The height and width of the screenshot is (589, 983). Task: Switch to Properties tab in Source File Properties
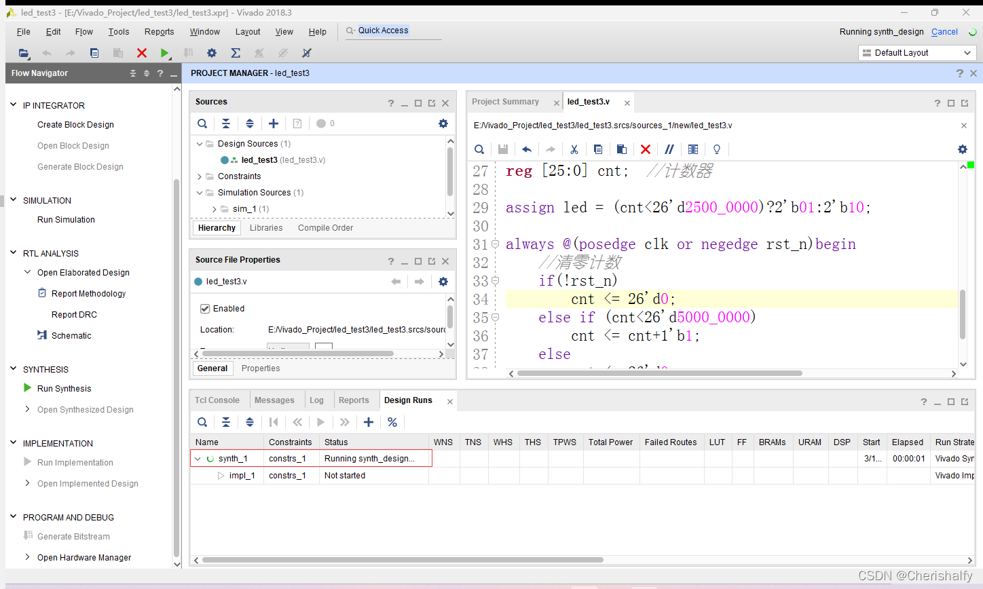tap(261, 368)
